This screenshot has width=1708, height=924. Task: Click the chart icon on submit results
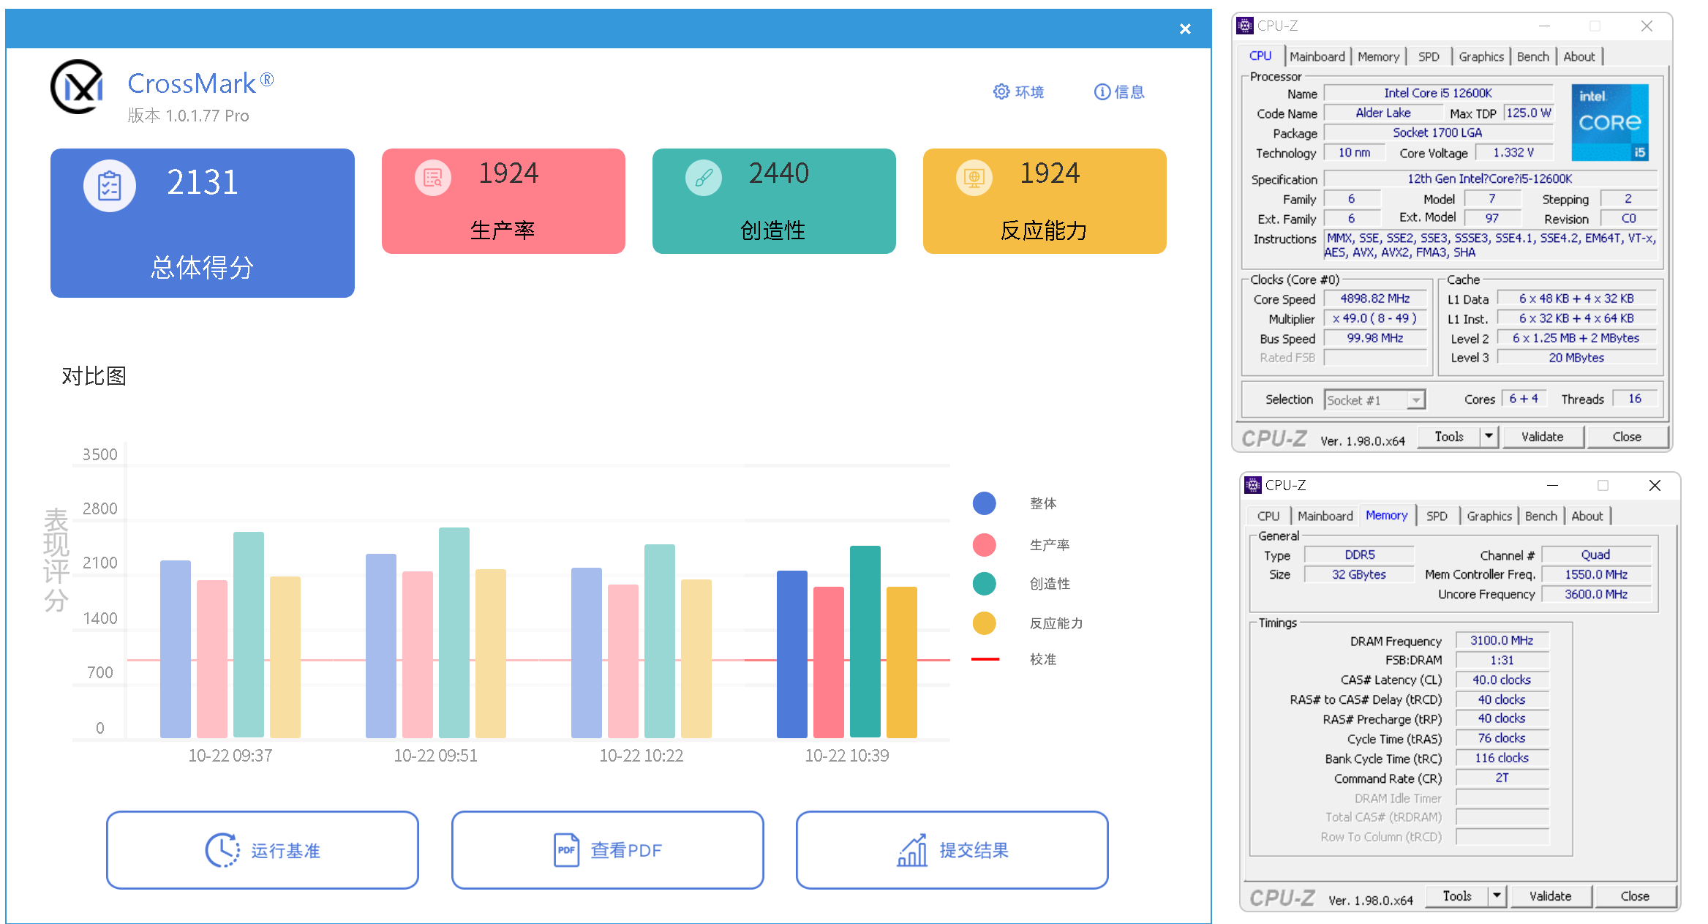pyautogui.click(x=912, y=850)
